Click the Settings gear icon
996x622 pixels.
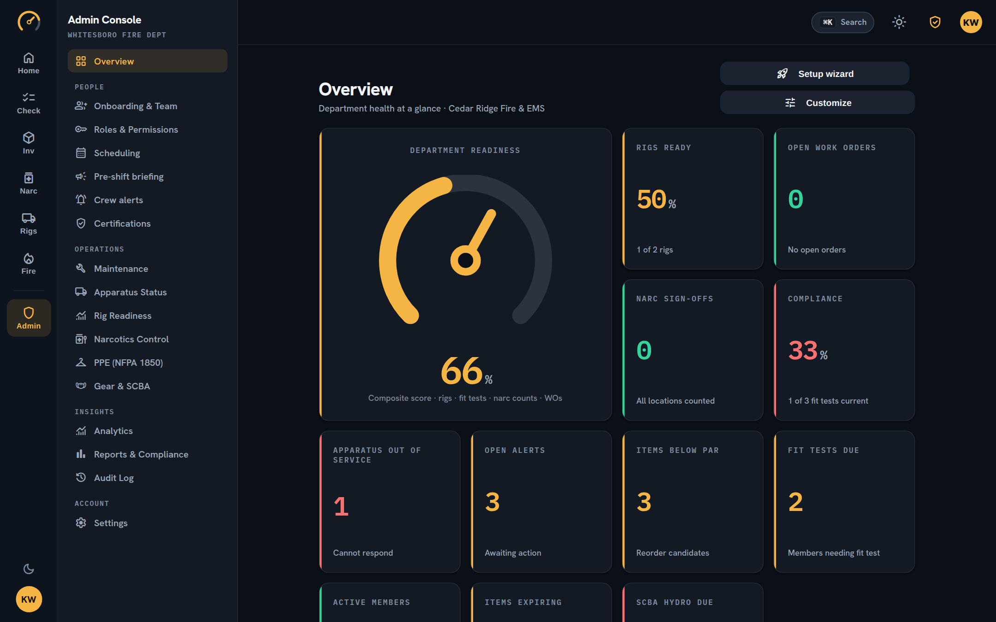click(81, 523)
